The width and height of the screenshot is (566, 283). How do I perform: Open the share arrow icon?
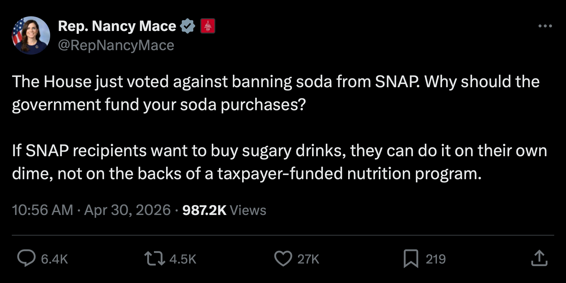(539, 258)
